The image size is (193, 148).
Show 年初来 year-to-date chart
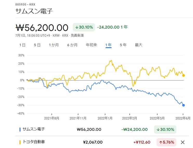91,45
